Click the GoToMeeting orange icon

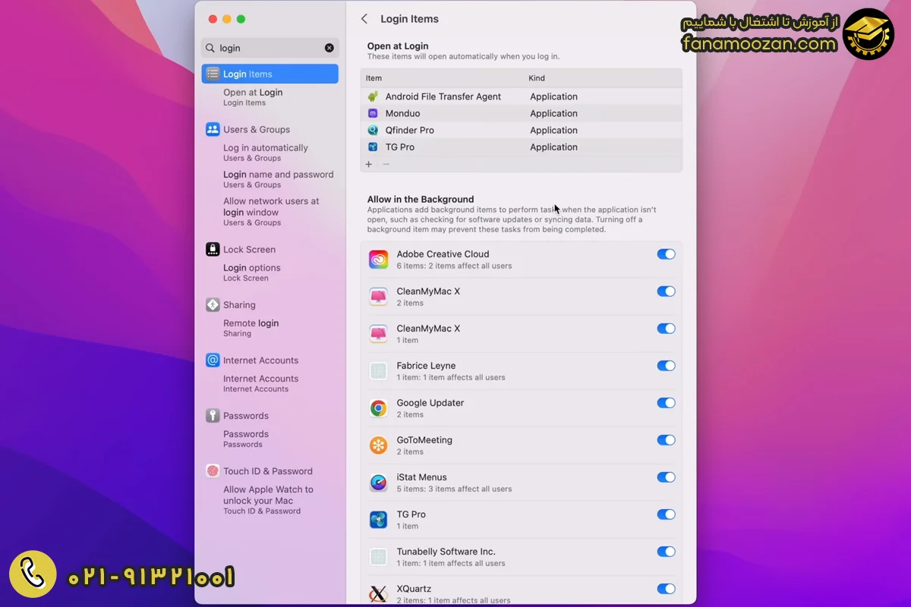pos(378,445)
